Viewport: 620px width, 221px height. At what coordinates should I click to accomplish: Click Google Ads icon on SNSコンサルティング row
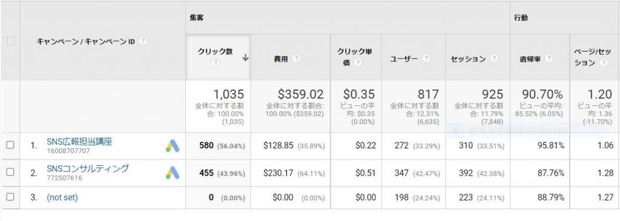tap(173, 173)
